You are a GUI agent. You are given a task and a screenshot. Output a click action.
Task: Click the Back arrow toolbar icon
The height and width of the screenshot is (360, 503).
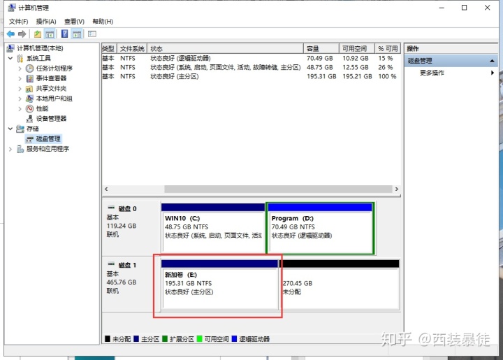point(10,34)
